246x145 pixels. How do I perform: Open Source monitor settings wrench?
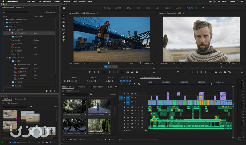(141, 63)
